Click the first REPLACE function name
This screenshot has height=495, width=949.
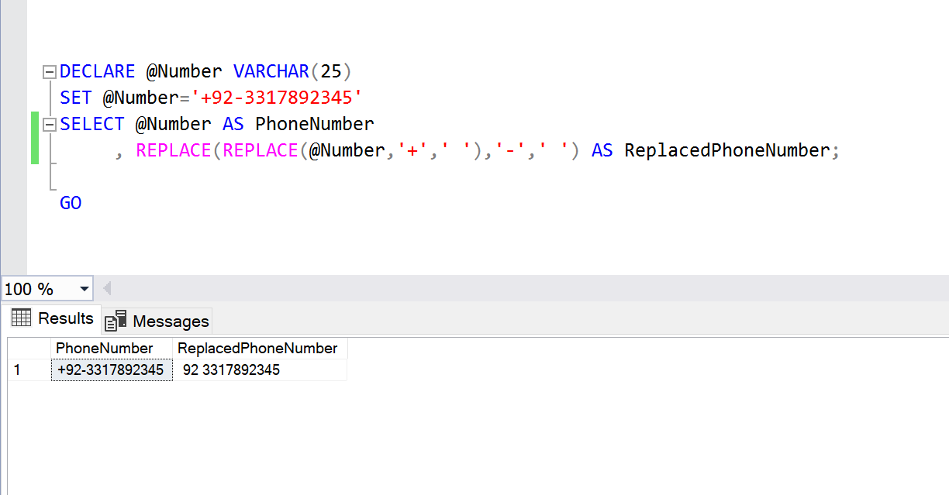point(174,150)
